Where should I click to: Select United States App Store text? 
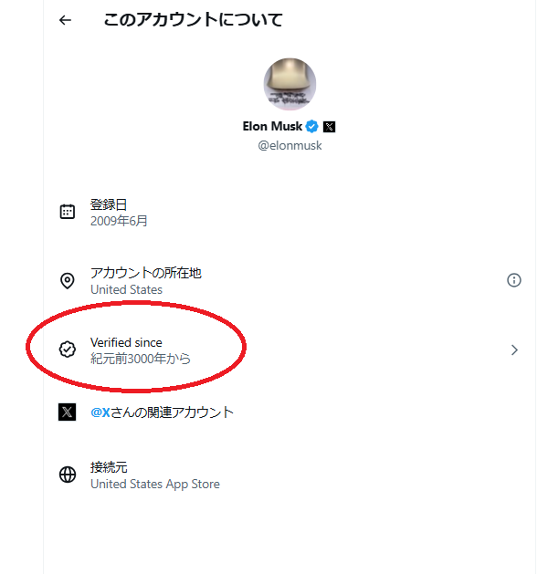[x=155, y=484]
